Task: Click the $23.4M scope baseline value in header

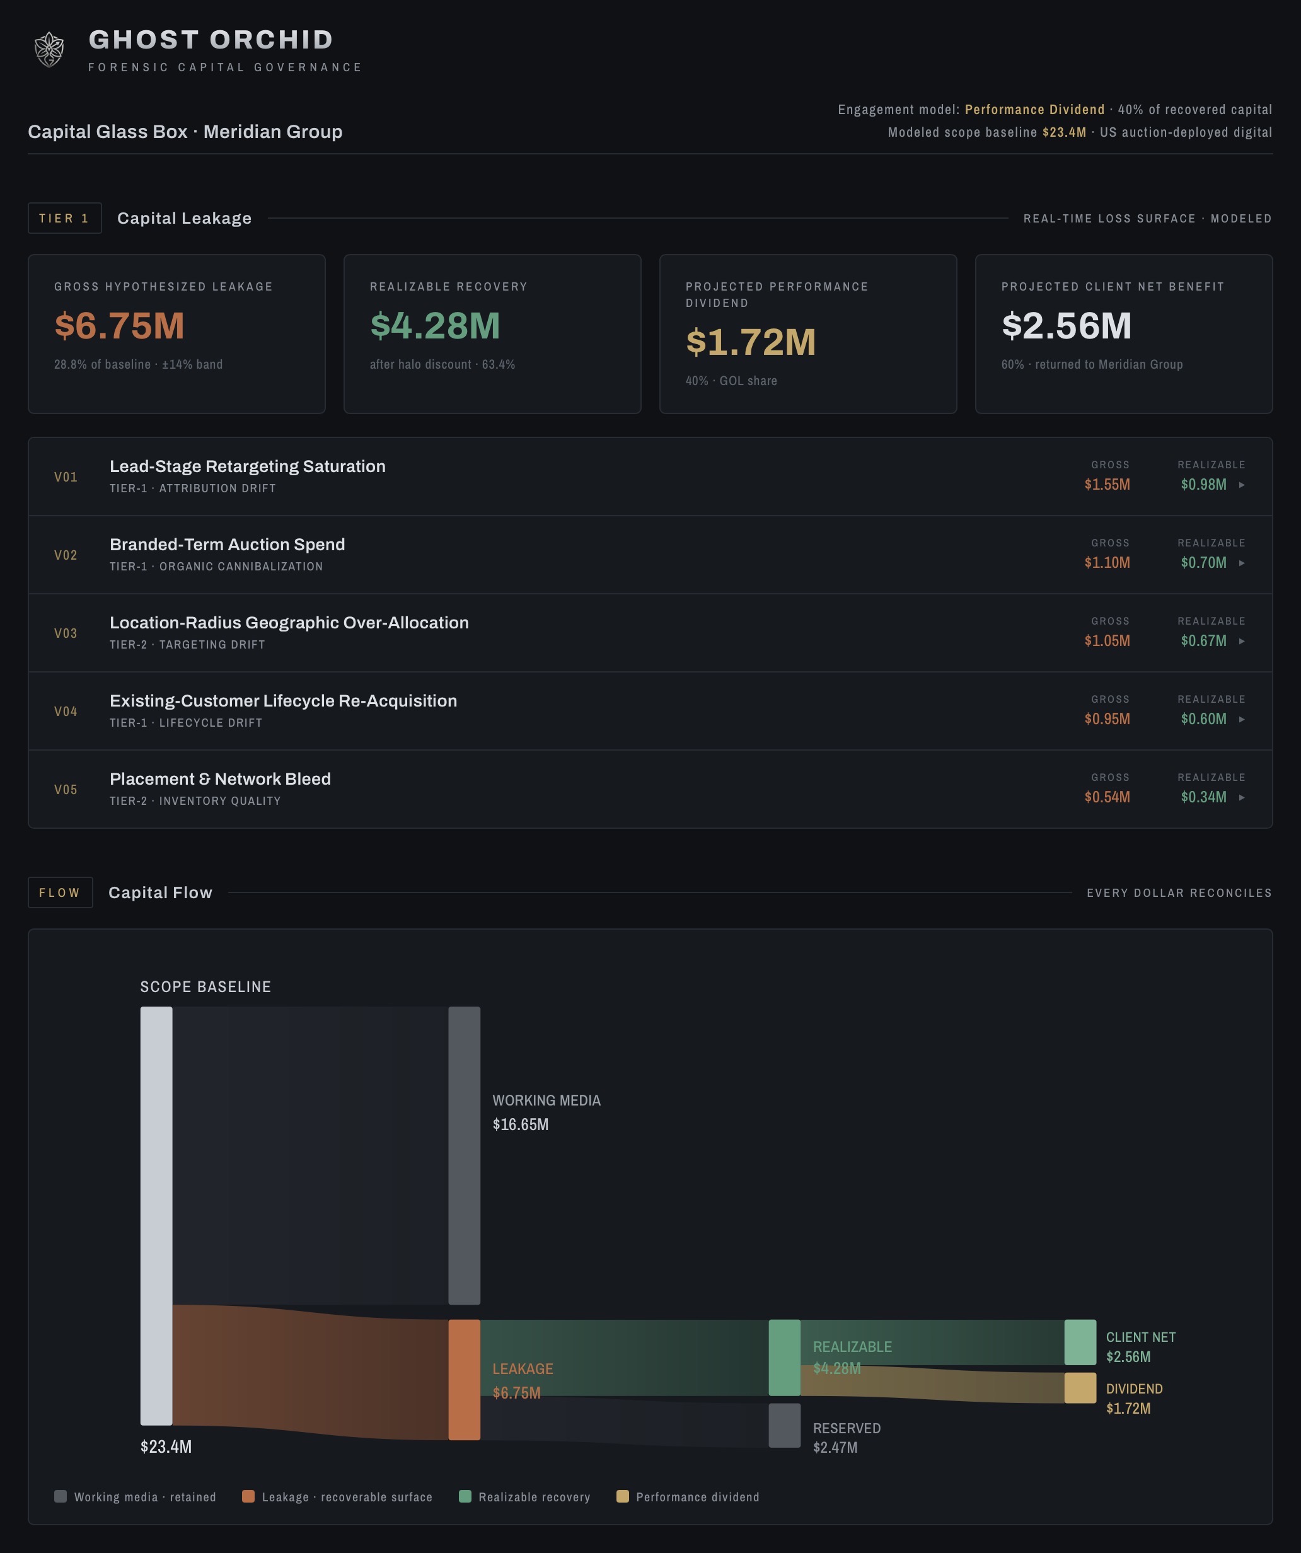Action: (1065, 132)
